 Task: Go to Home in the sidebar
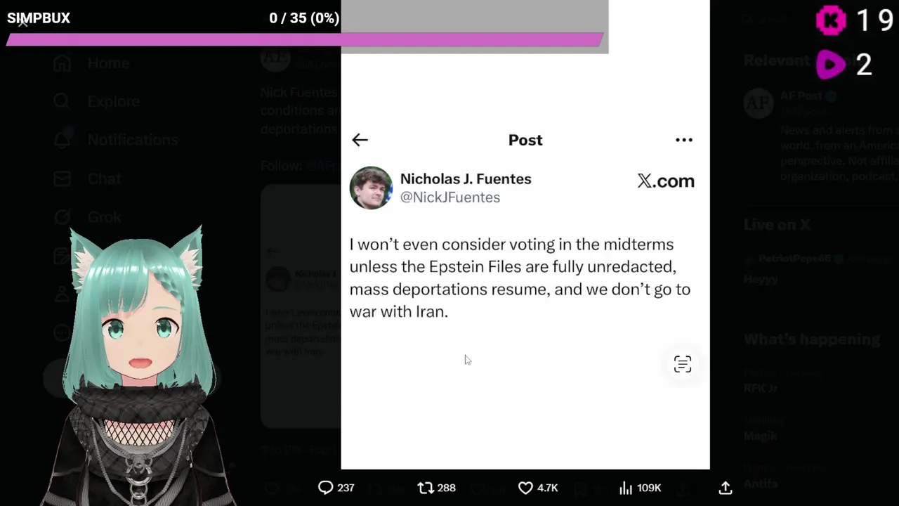pyautogui.click(x=108, y=63)
